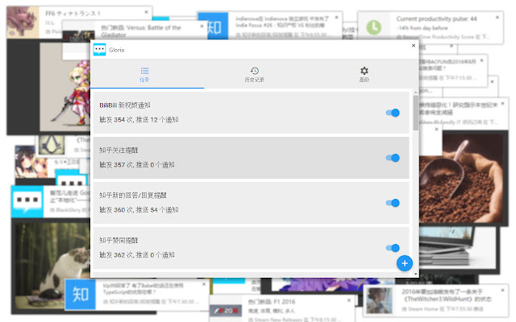516x322 pixels.
Task: Open the TypeScript Zhihu reply notification text
Action: point(144,289)
